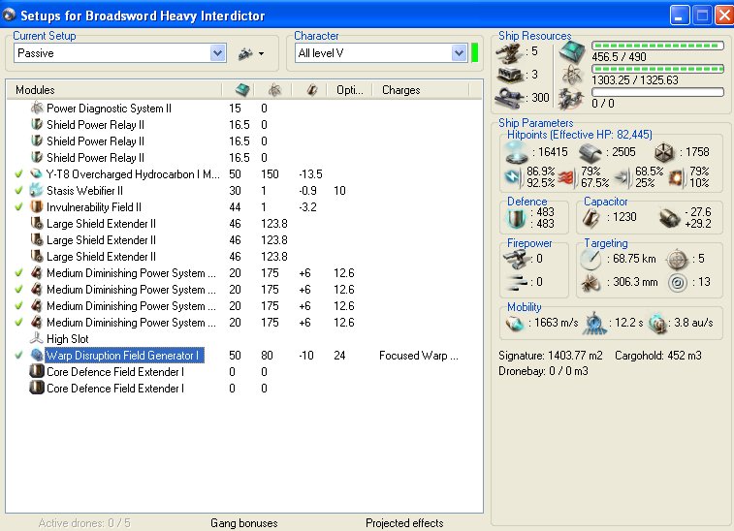Toggle active checkmark on Invulnerability Field II

[x=18, y=207]
